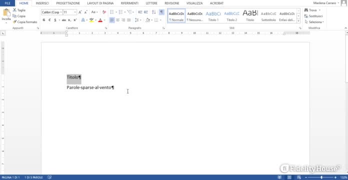Click the sort A-Z icon
The image size is (348, 180).
click(154, 12)
